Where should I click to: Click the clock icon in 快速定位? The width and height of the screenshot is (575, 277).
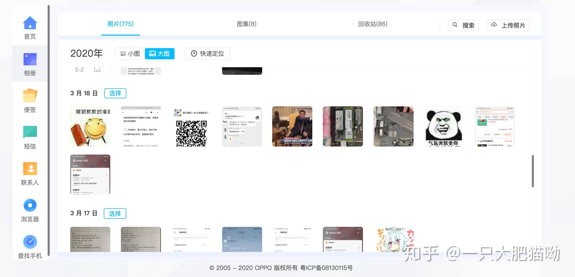(194, 53)
